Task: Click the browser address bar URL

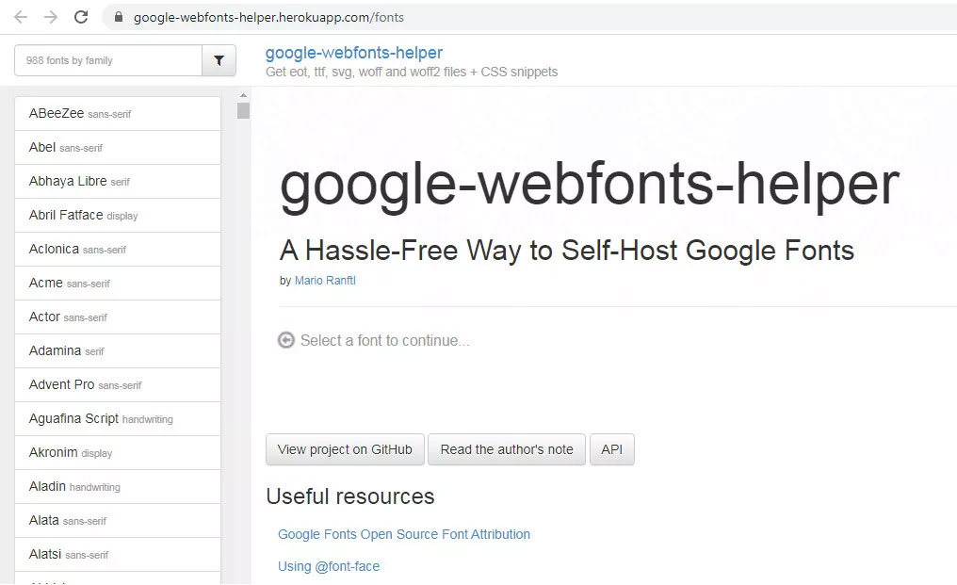Action: [268, 17]
